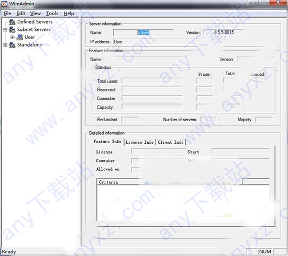Expand the Standalone tree node
This screenshot has width=288, height=256.
pos(5,45)
